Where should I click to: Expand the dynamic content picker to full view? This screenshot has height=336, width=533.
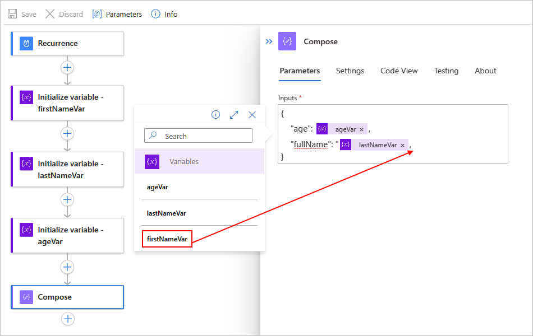click(234, 115)
